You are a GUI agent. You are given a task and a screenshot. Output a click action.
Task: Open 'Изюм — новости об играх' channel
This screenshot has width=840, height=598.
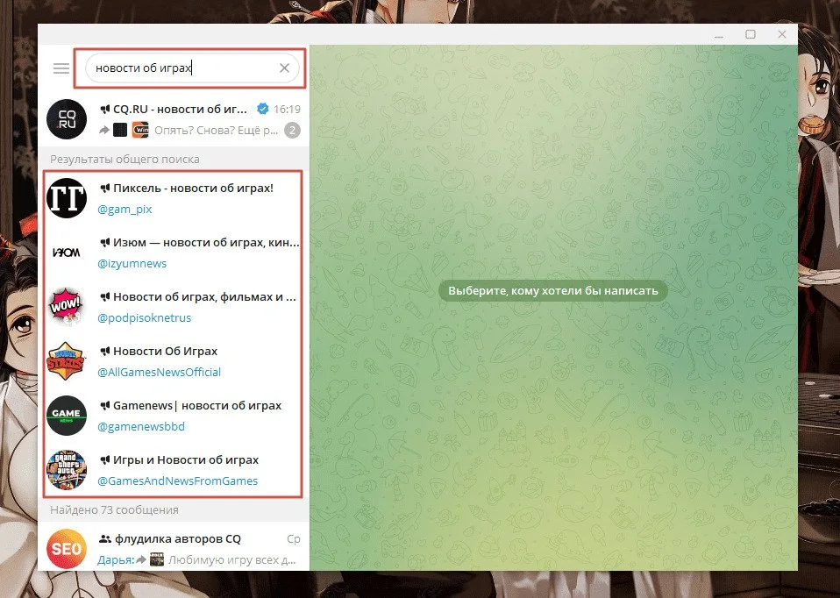(174, 253)
